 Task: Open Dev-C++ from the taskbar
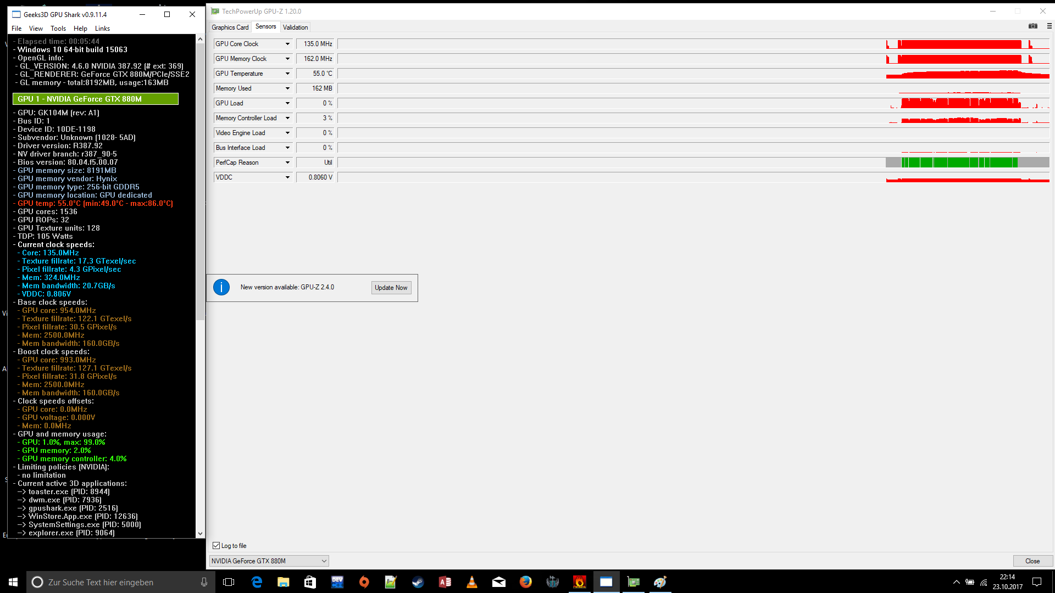(337, 582)
